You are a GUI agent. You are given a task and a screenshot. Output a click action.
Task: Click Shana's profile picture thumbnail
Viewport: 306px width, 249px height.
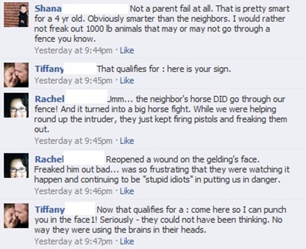[15, 17]
